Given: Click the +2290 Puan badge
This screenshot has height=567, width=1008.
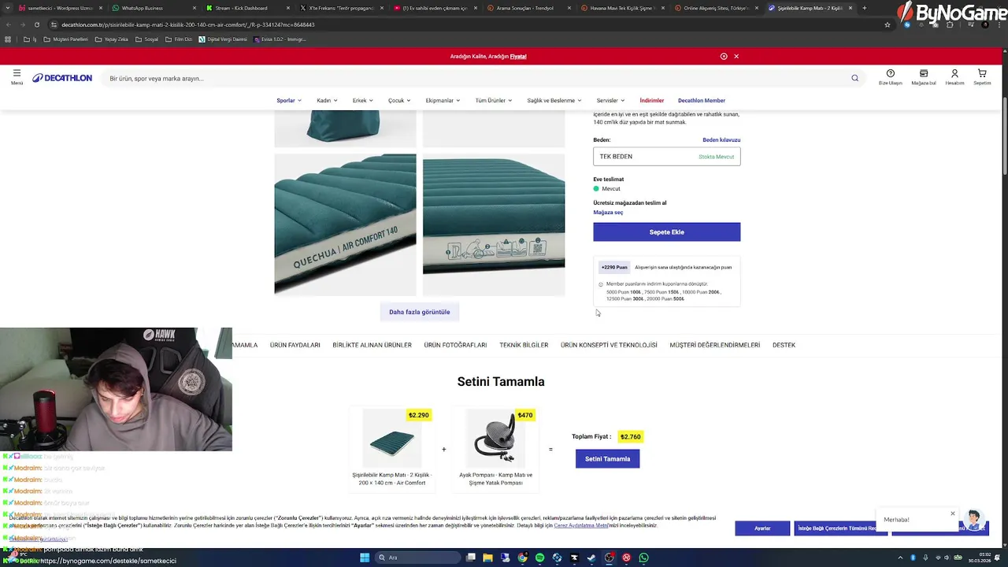Looking at the screenshot, I should (614, 267).
